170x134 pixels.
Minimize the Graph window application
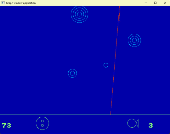[x=146, y=3]
